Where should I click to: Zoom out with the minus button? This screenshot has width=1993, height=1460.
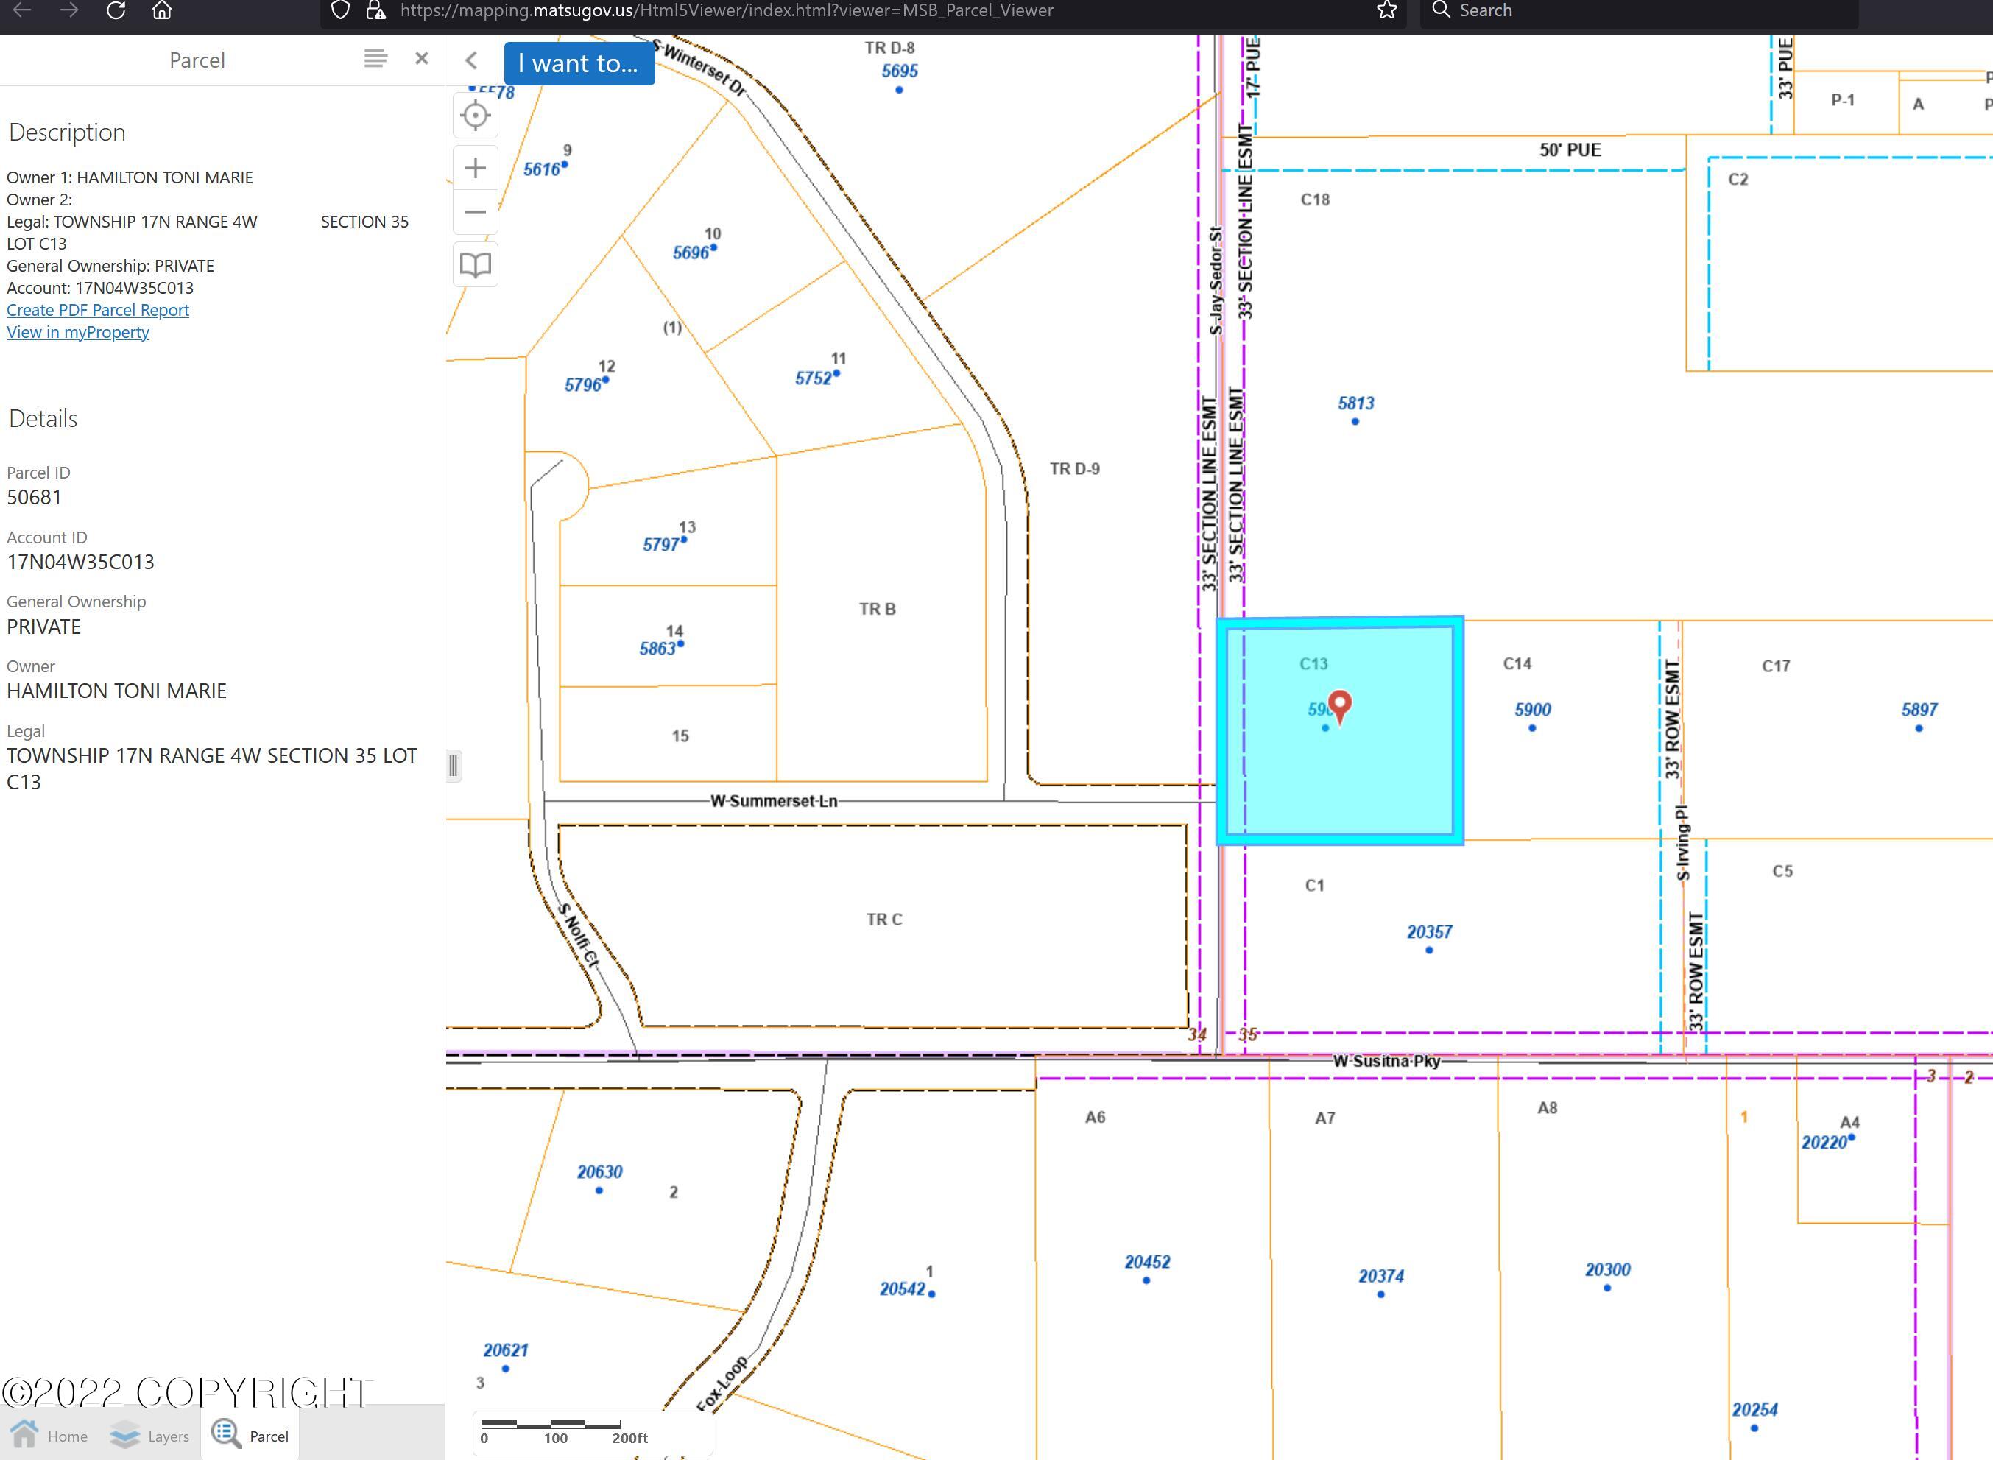coord(476,212)
